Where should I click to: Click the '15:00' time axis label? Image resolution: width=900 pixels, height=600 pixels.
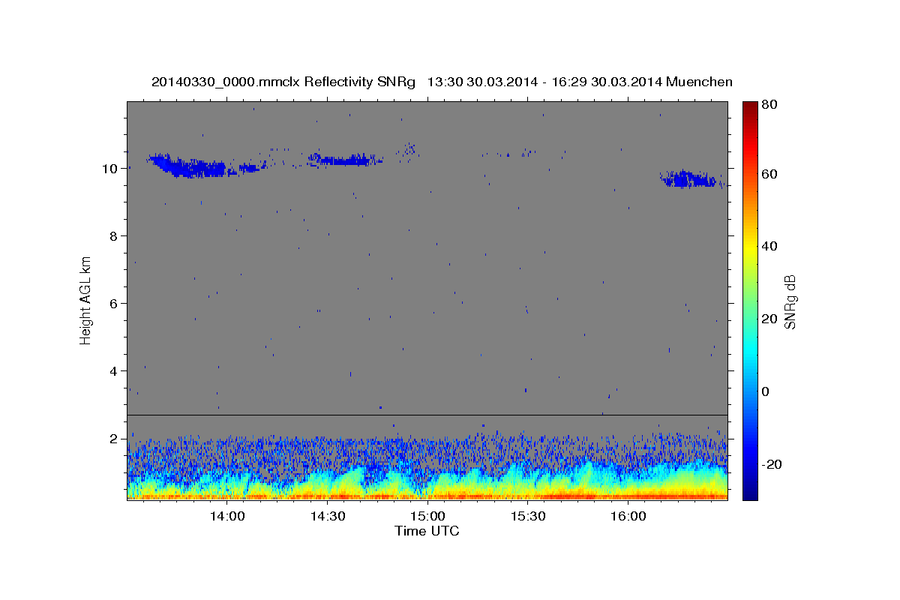pos(428,516)
